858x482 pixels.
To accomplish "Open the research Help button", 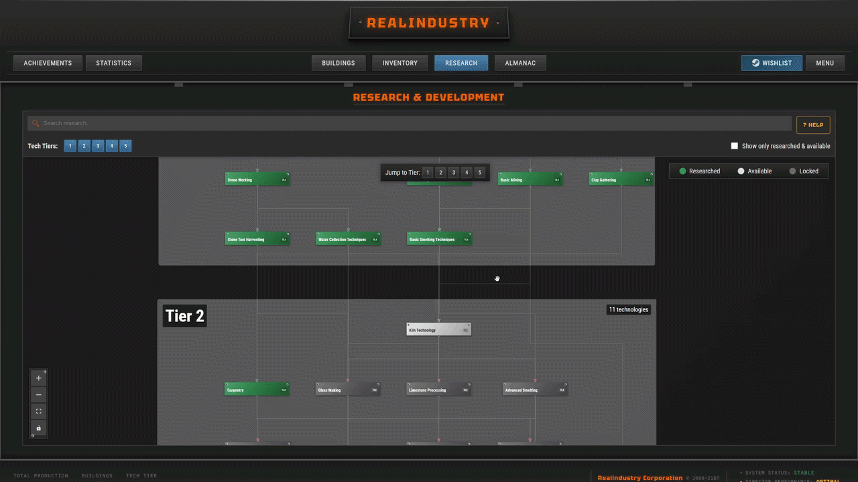I will (813, 125).
